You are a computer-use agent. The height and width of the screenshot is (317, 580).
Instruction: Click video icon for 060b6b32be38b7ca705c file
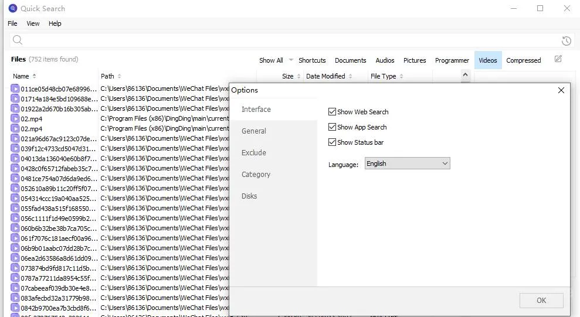(15, 229)
